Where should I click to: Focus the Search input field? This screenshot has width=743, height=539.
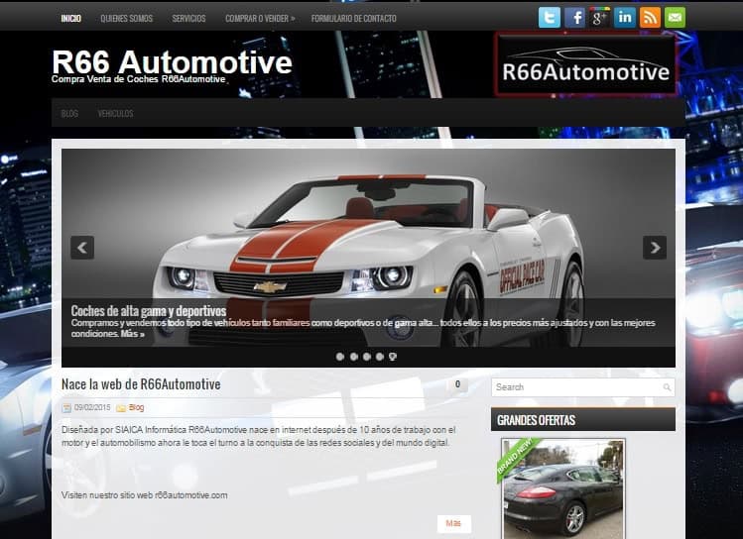click(583, 387)
